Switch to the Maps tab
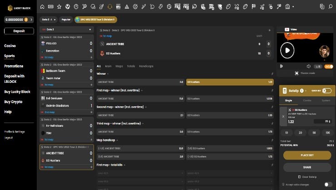The width and height of the screenshot is (336, 190). tap(119, 66)
